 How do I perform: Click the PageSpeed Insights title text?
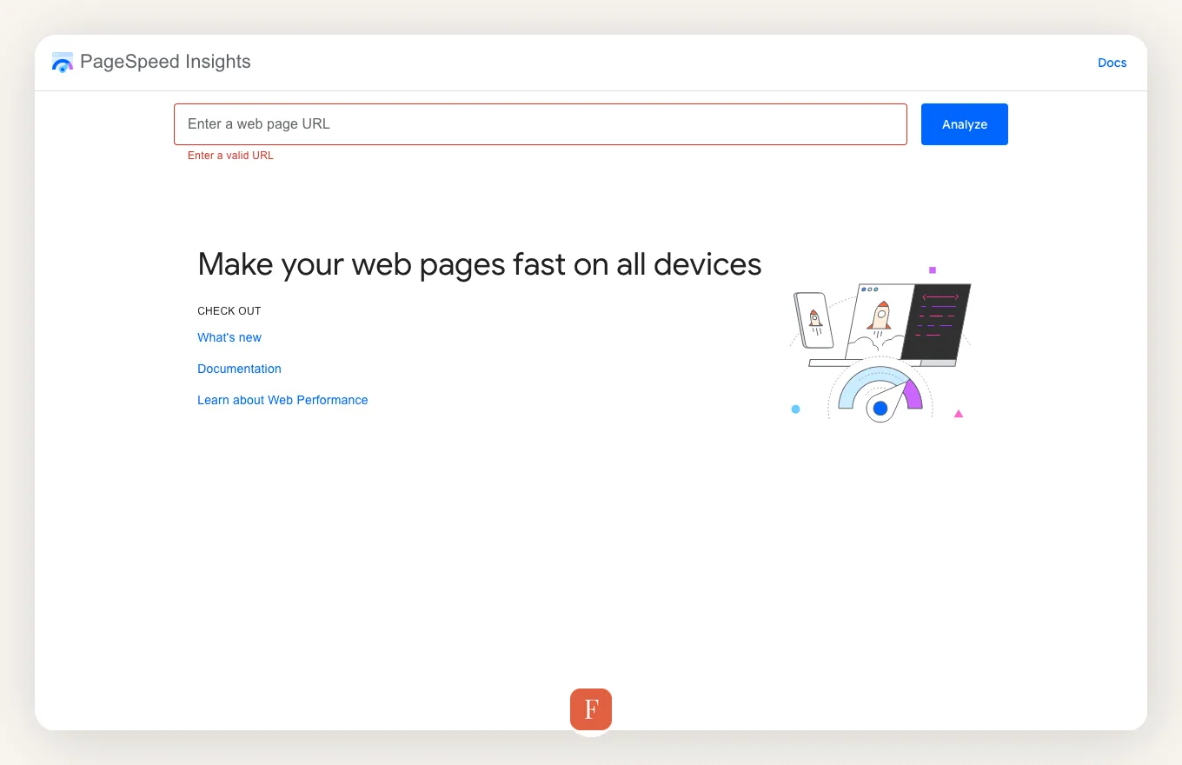pos(165,62)
